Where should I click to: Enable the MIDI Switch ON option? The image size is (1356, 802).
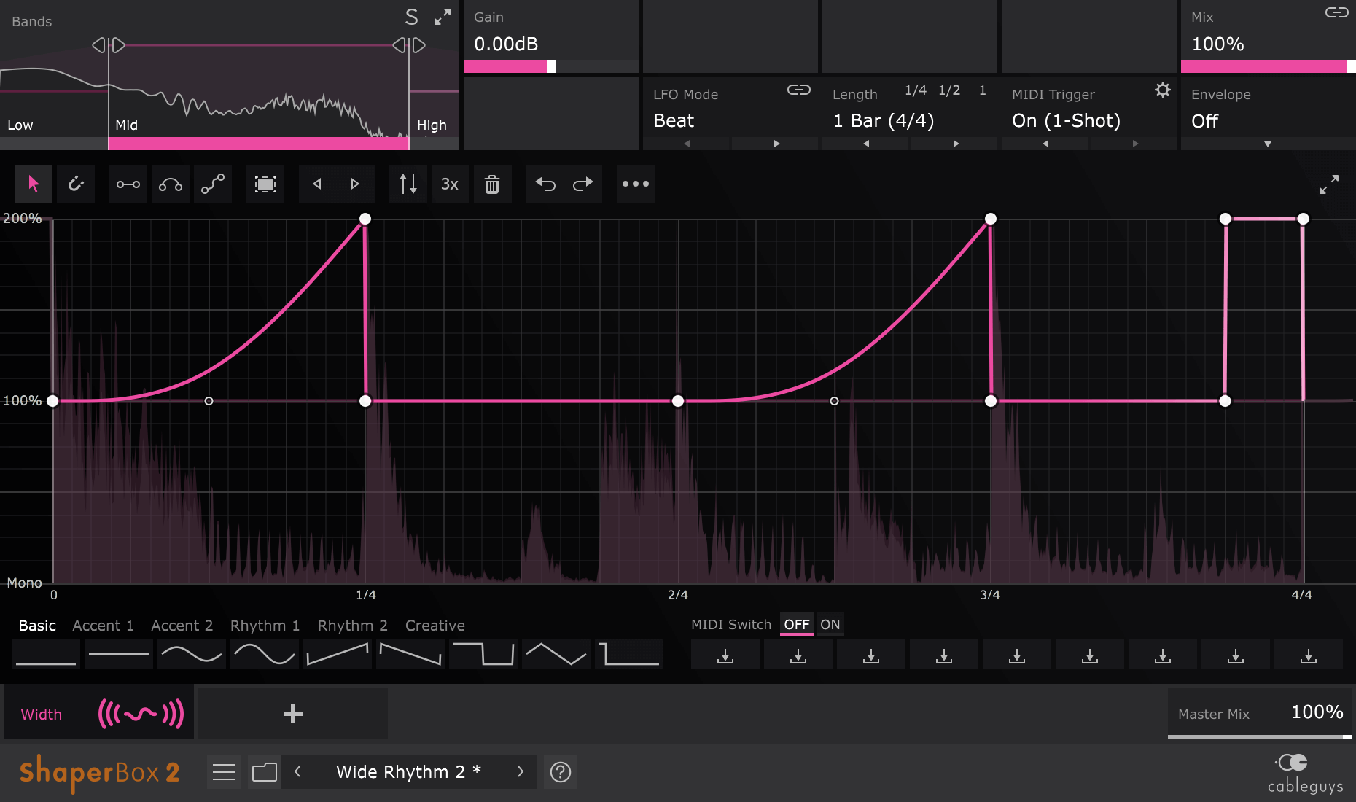[830, 624]
